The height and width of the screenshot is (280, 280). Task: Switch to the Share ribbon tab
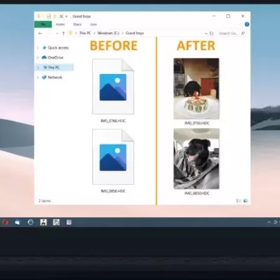pyautogui.click(x=77, y=24)
